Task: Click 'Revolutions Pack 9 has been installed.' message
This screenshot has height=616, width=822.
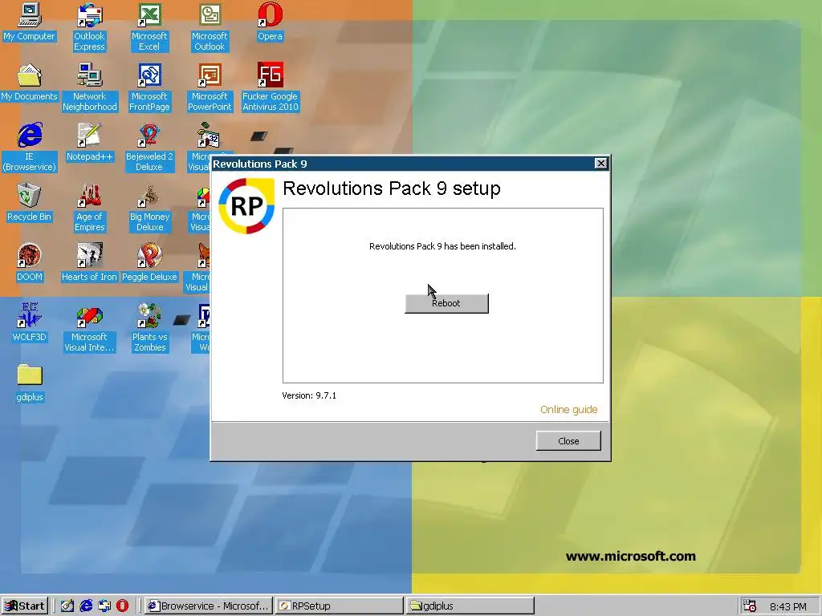Action: click(x=442, y=246)
